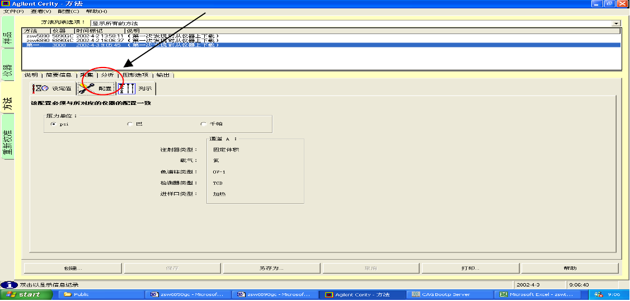
Task: Sort by the 说明 column header
Action: pos(374,31)
